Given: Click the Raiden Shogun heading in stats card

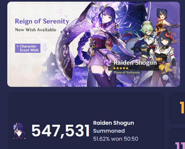Looking at the screenshot, I should point(113,123).
